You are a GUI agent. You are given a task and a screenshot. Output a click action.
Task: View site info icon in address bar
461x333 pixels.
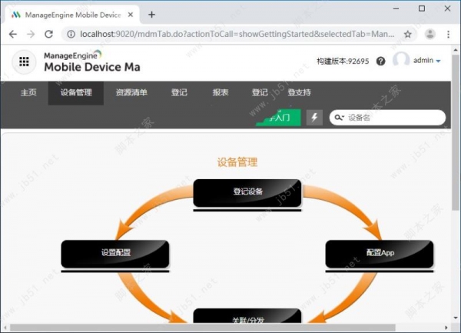point(71,34)
